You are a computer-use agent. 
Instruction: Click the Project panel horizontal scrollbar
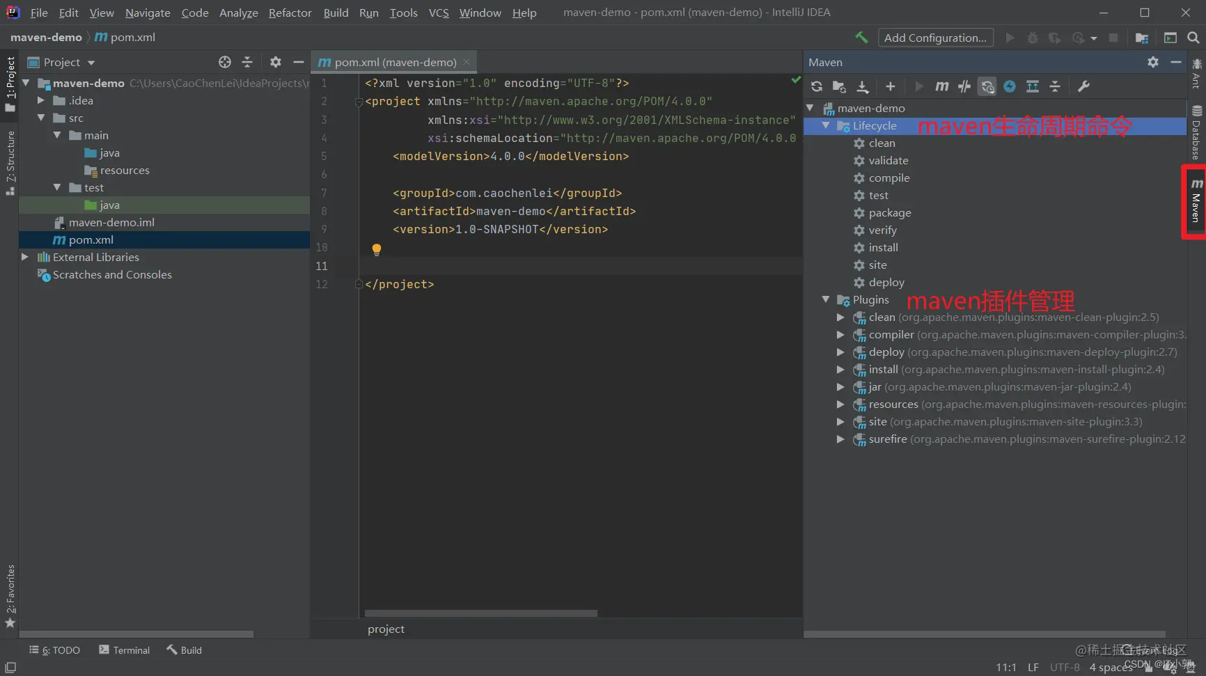click(x=136, y=634)
